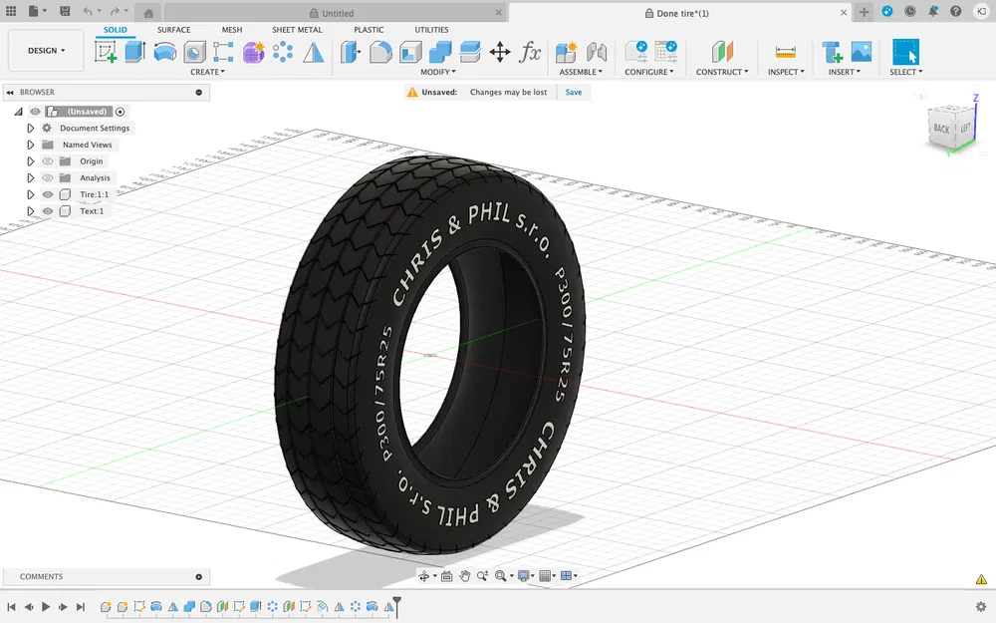Image resolution: width=996 pixels, height=623 pixels.
Task: Switch to the SURFACE tab
Action: [x=174, y=30]
